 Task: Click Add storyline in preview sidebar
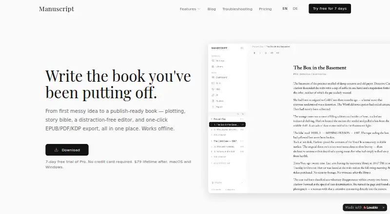tap(220, 163)
